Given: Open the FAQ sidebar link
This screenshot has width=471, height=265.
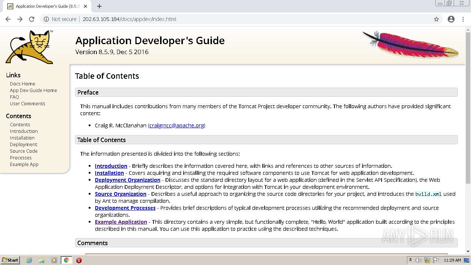Looking at the screenshot, I should pyautogui.click(x=14, y=97).
